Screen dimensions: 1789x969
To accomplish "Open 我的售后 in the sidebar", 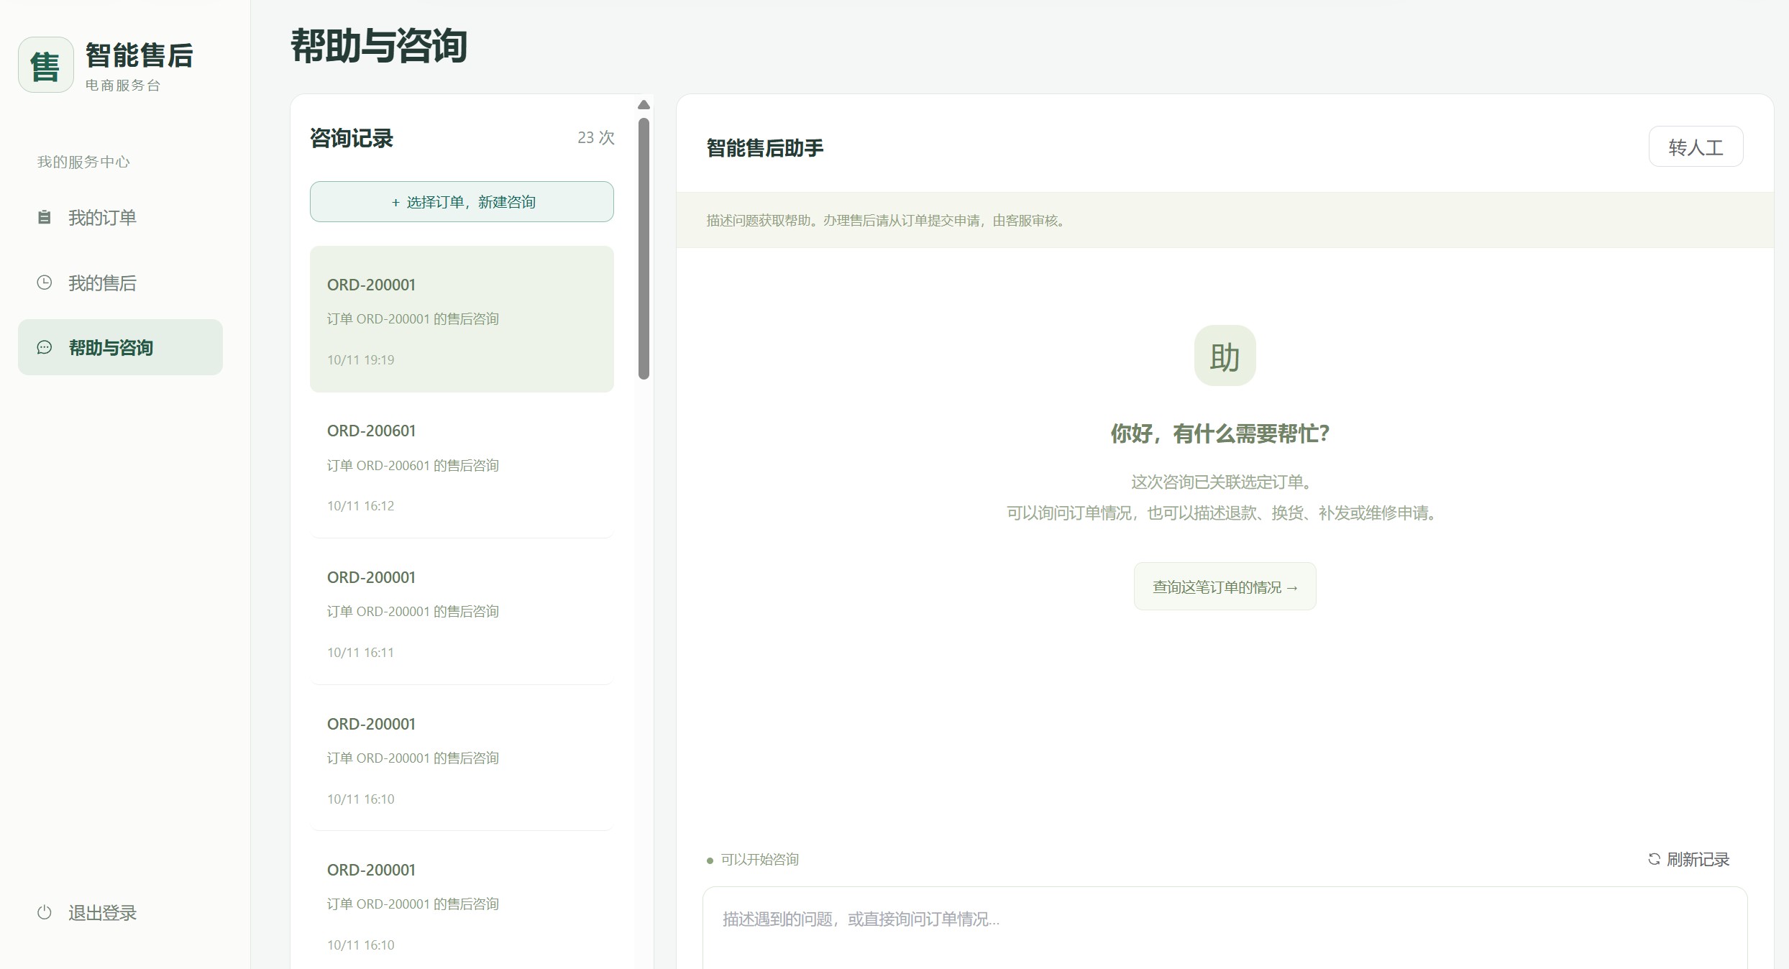I will pos(120,283).
